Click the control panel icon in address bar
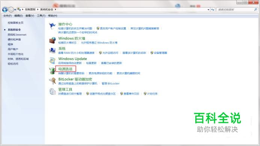The height and width of the screenshot is (146, 260). 19,9
